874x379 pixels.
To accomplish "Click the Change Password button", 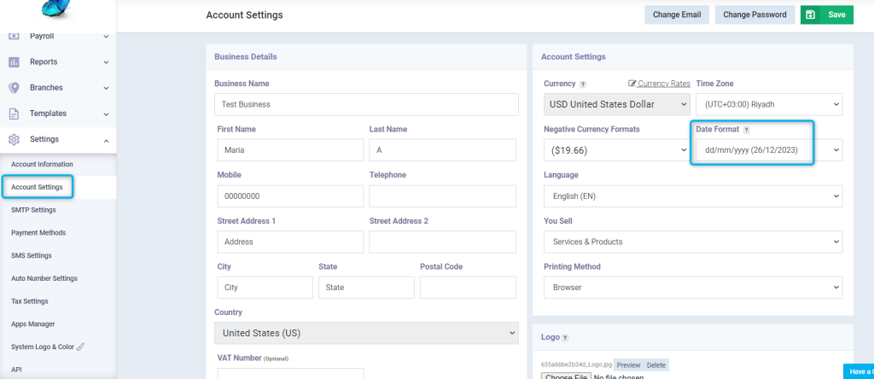I will [755, 15].
